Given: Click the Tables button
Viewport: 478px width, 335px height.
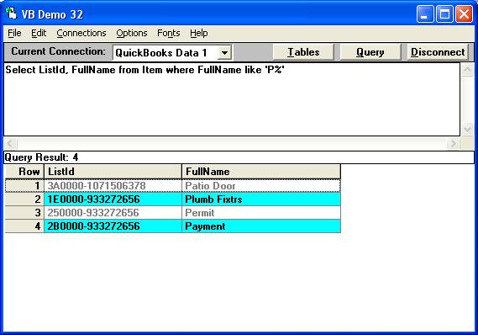Looking at the screenshot, I should [x=303, y=52].
